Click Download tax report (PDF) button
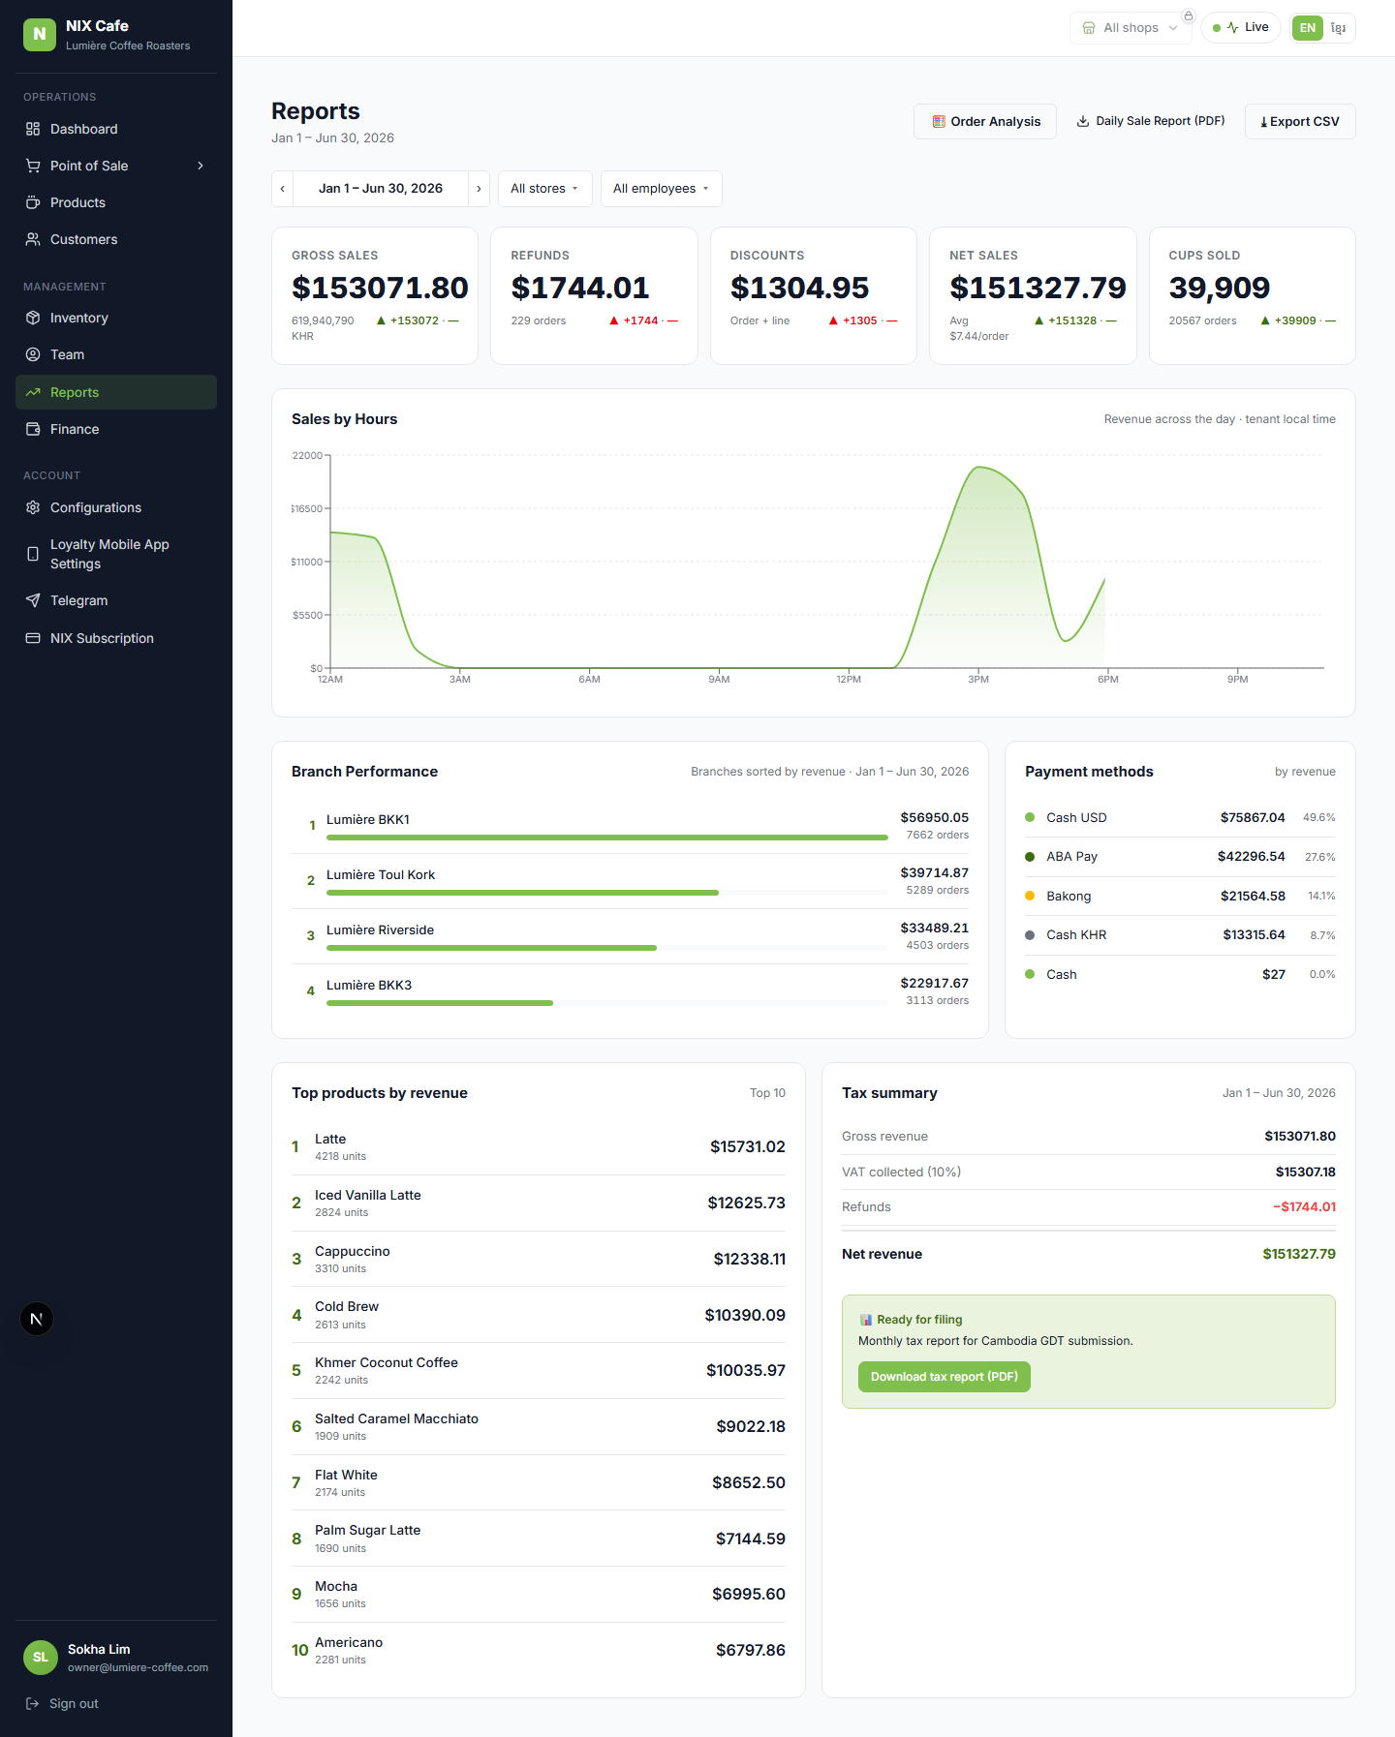 coord(945,1377)
